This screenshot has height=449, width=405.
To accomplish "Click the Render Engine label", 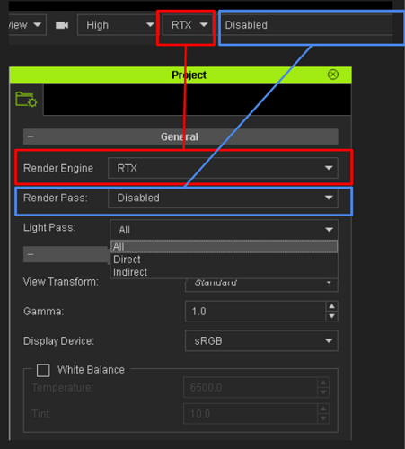I will pyautogui.click(x=58, y=168).
